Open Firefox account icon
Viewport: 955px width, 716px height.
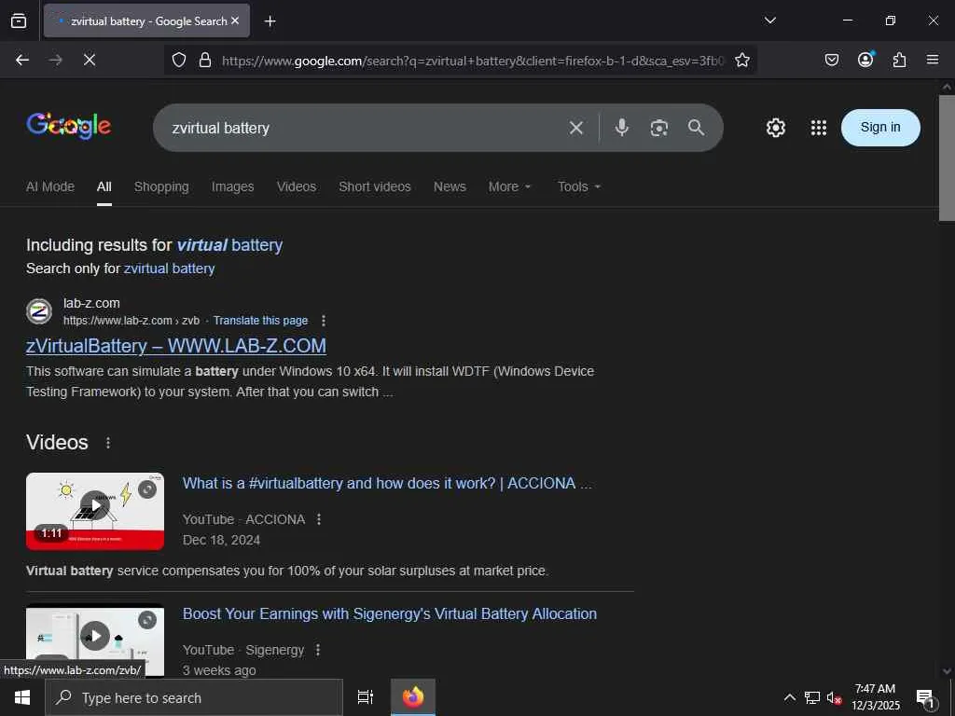point(865,59)
